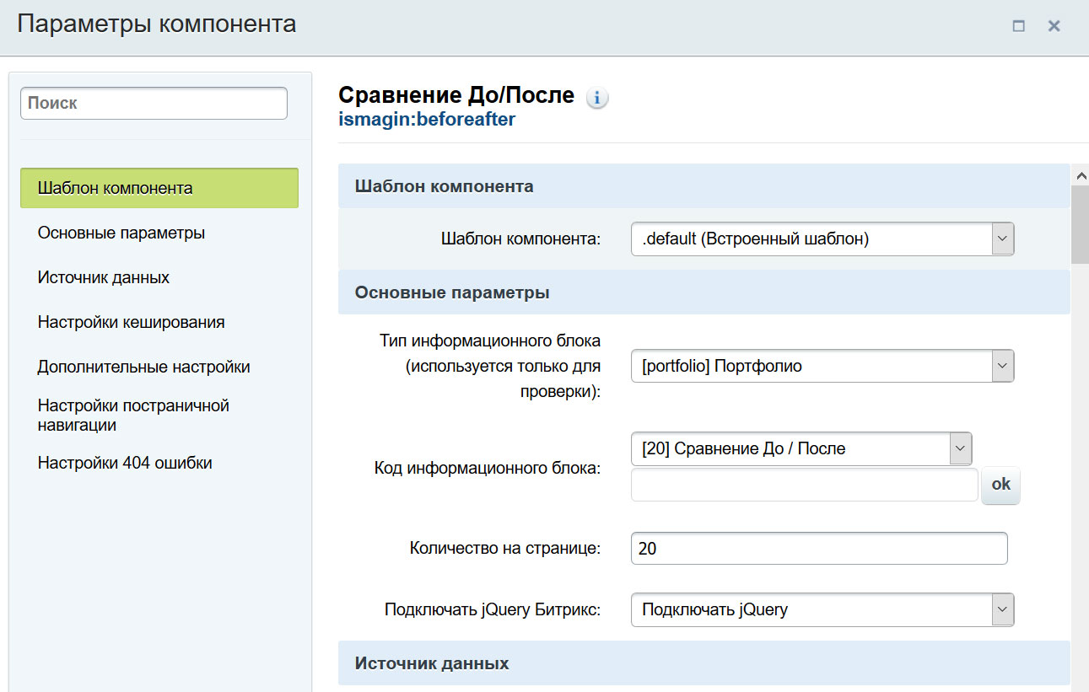Jump to Источник данных in sidebar
This screenshot has height=692, width=1089.
click(x=104, y=277)
